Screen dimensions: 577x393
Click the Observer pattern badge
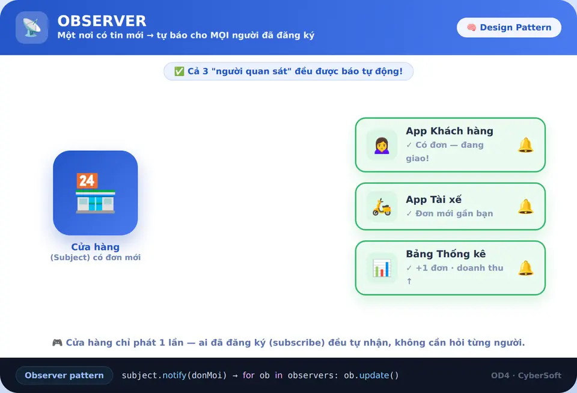pos(64,376)
